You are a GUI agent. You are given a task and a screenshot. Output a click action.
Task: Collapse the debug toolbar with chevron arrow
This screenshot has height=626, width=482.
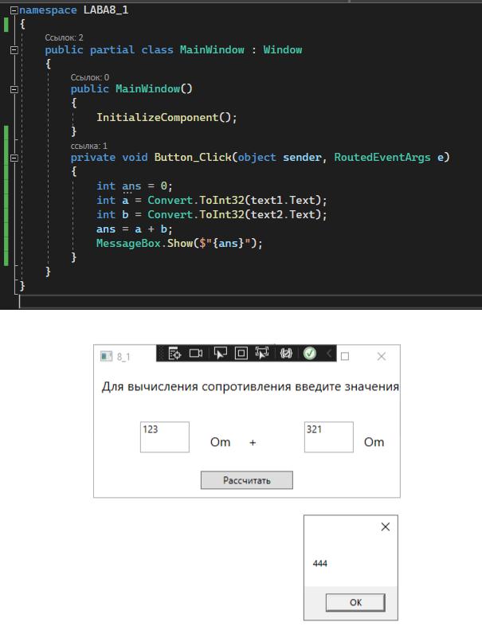[329, 354]
